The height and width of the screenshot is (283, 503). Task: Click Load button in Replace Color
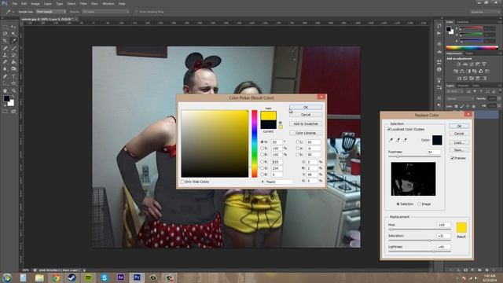point(459,142)
